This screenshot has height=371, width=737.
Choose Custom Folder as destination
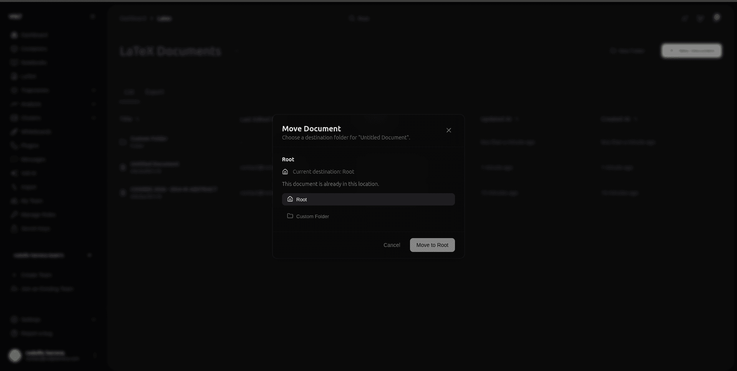point(312,216)
